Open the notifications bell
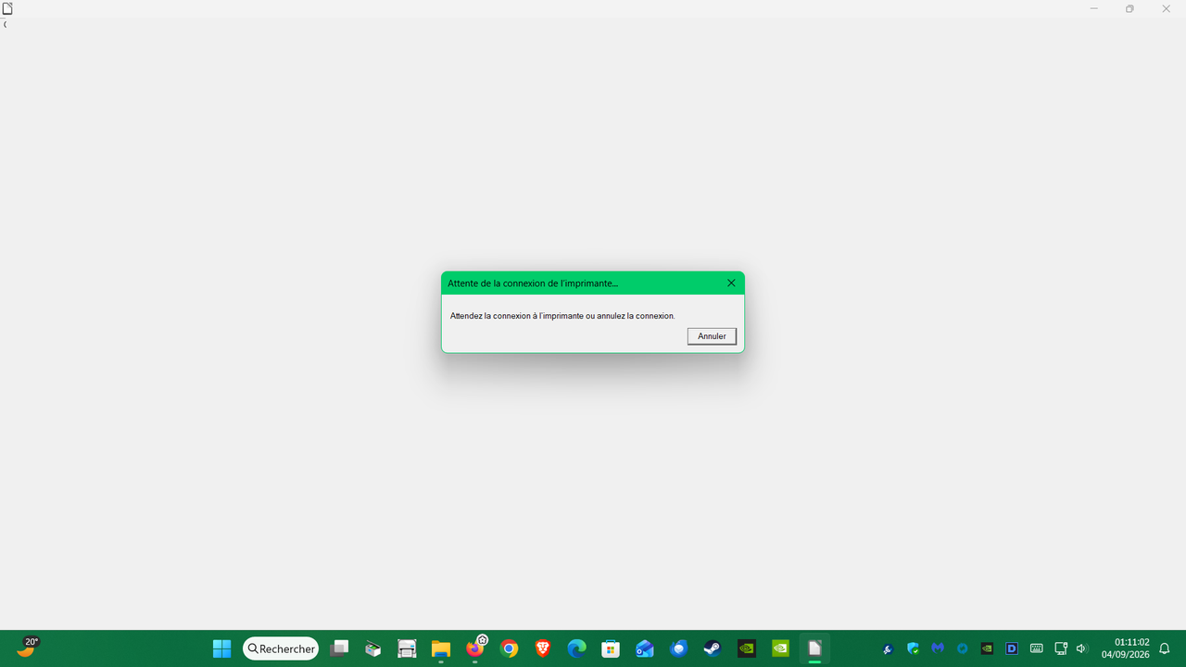The width and height of the screenshot is (1186, 667). (x=1165, y=648)
